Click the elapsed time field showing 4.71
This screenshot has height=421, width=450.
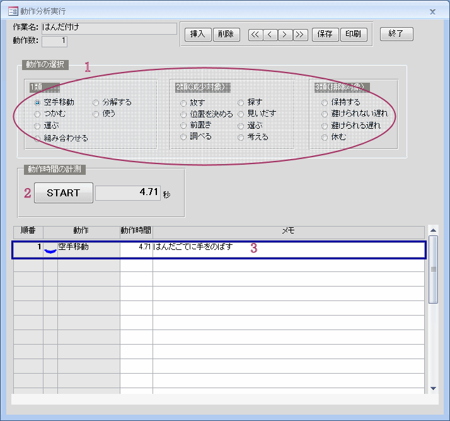point(128,193)
